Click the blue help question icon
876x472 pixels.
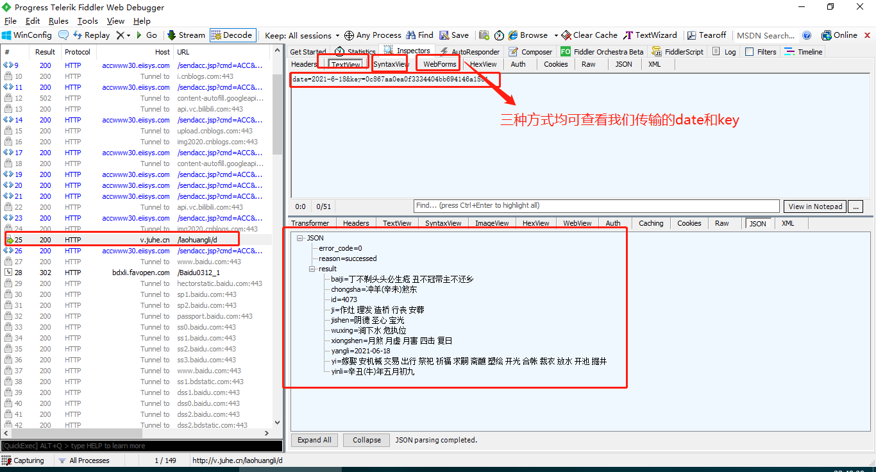(x=807, y=35)
